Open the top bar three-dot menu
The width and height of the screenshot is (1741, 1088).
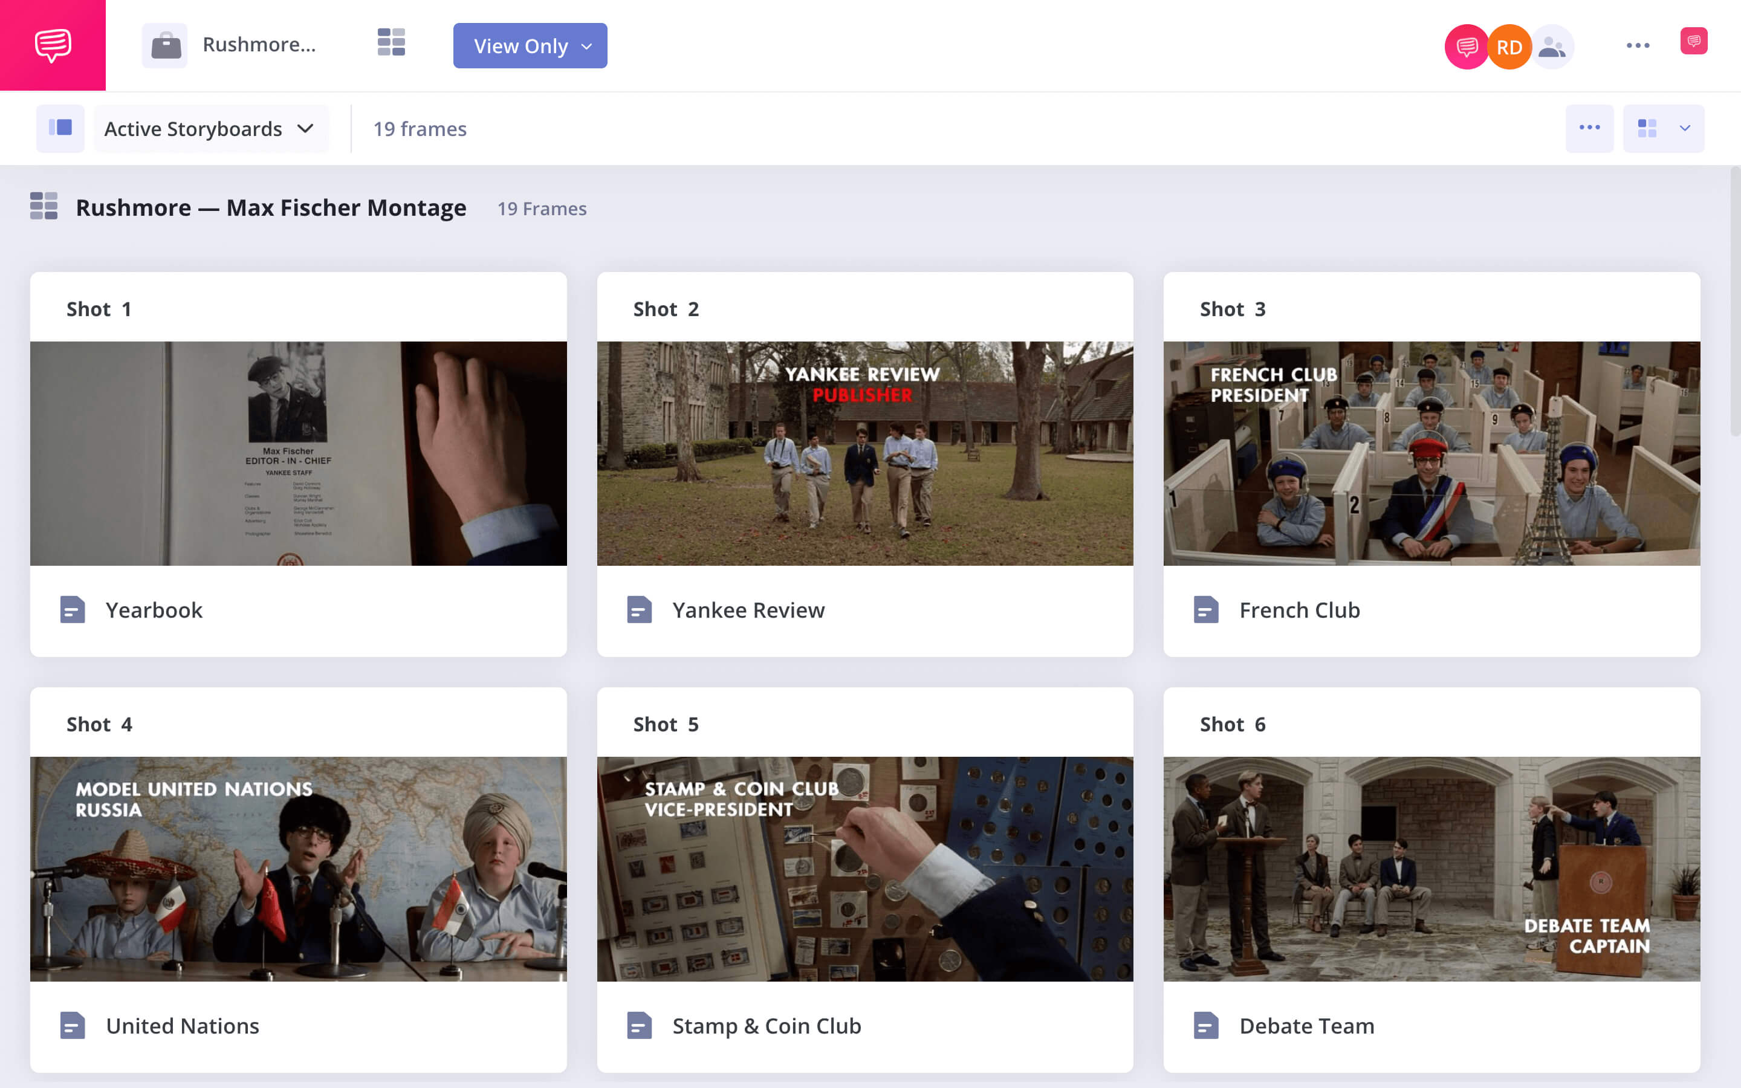pyautogui.click(x=1638, y=45)
